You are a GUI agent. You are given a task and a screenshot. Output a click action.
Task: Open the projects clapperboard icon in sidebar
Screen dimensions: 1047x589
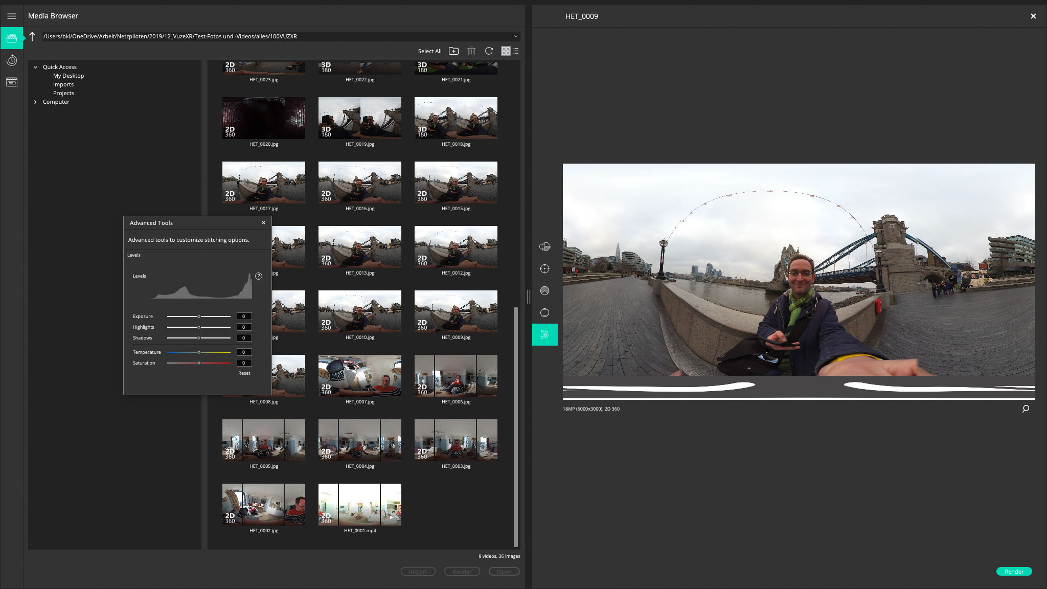tap(11, 82)
